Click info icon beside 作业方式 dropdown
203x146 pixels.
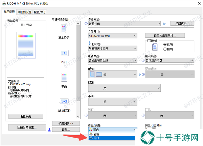(86, 24)
